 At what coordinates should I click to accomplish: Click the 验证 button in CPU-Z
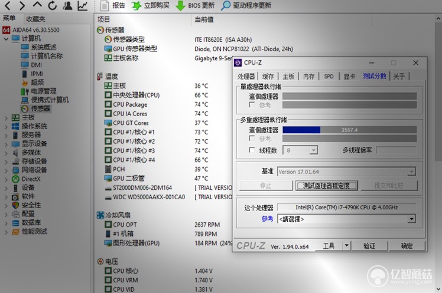pos(369,246)
